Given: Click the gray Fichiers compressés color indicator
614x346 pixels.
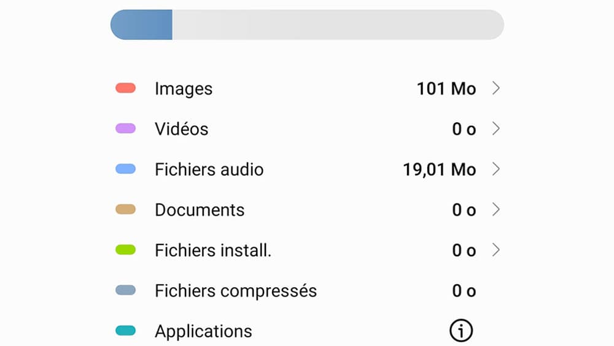Looking at the screenshot, I should pyautogui.click(x=125, y=290).
